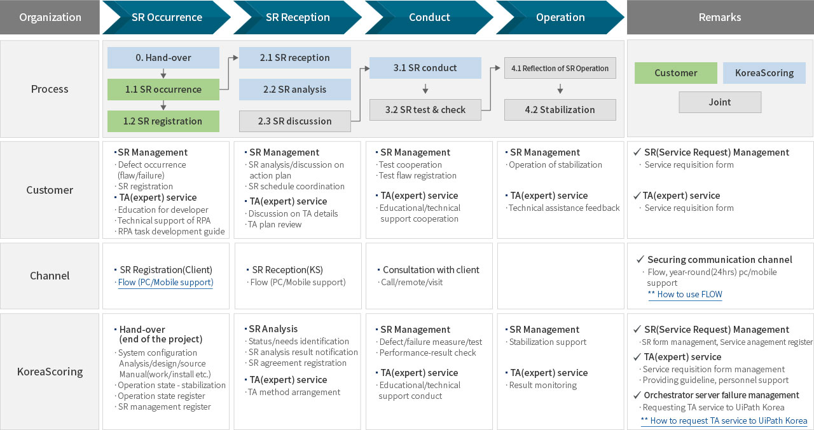Click checkmark next to Customer row's SR(Service Request) Management

click(637, 152)
